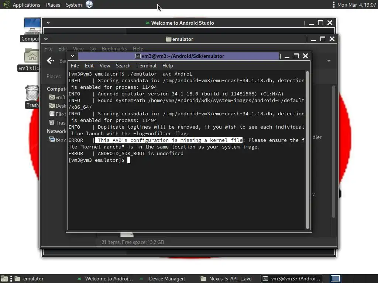Click the highlighted missing kernel file error text
The image size is (378, 283).
pos(169,140)
